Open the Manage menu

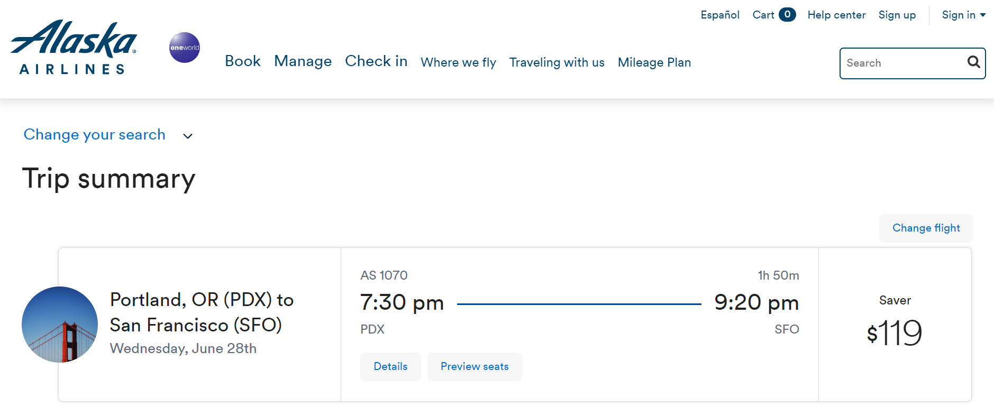pos(303,61)
